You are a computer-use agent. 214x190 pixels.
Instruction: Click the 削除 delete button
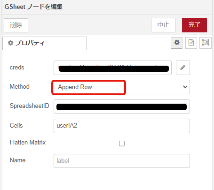[16, 25]
